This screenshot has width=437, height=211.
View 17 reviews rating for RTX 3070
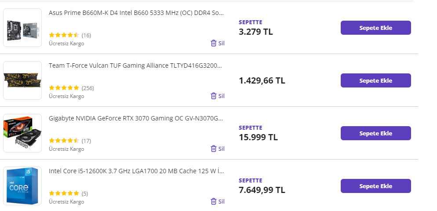point(64,141)
